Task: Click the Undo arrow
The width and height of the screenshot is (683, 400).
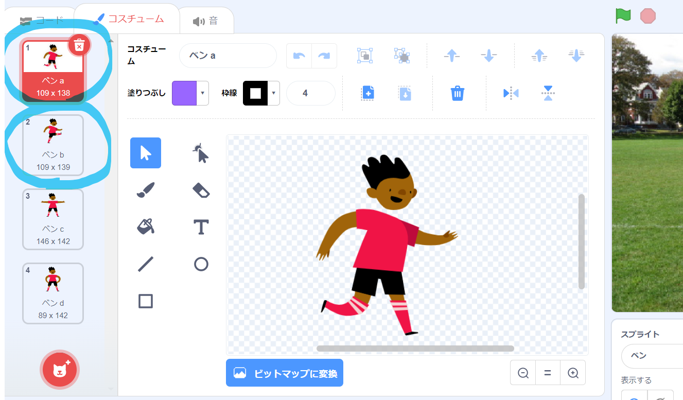Action: [299, 56]
